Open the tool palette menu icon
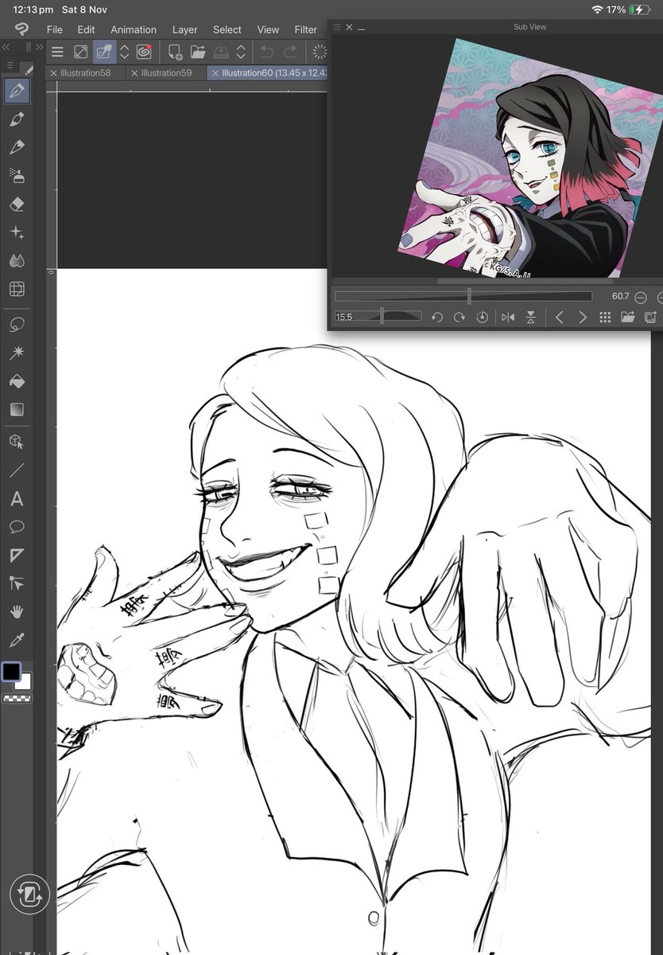Screen dimensions: 663x955 10,66
